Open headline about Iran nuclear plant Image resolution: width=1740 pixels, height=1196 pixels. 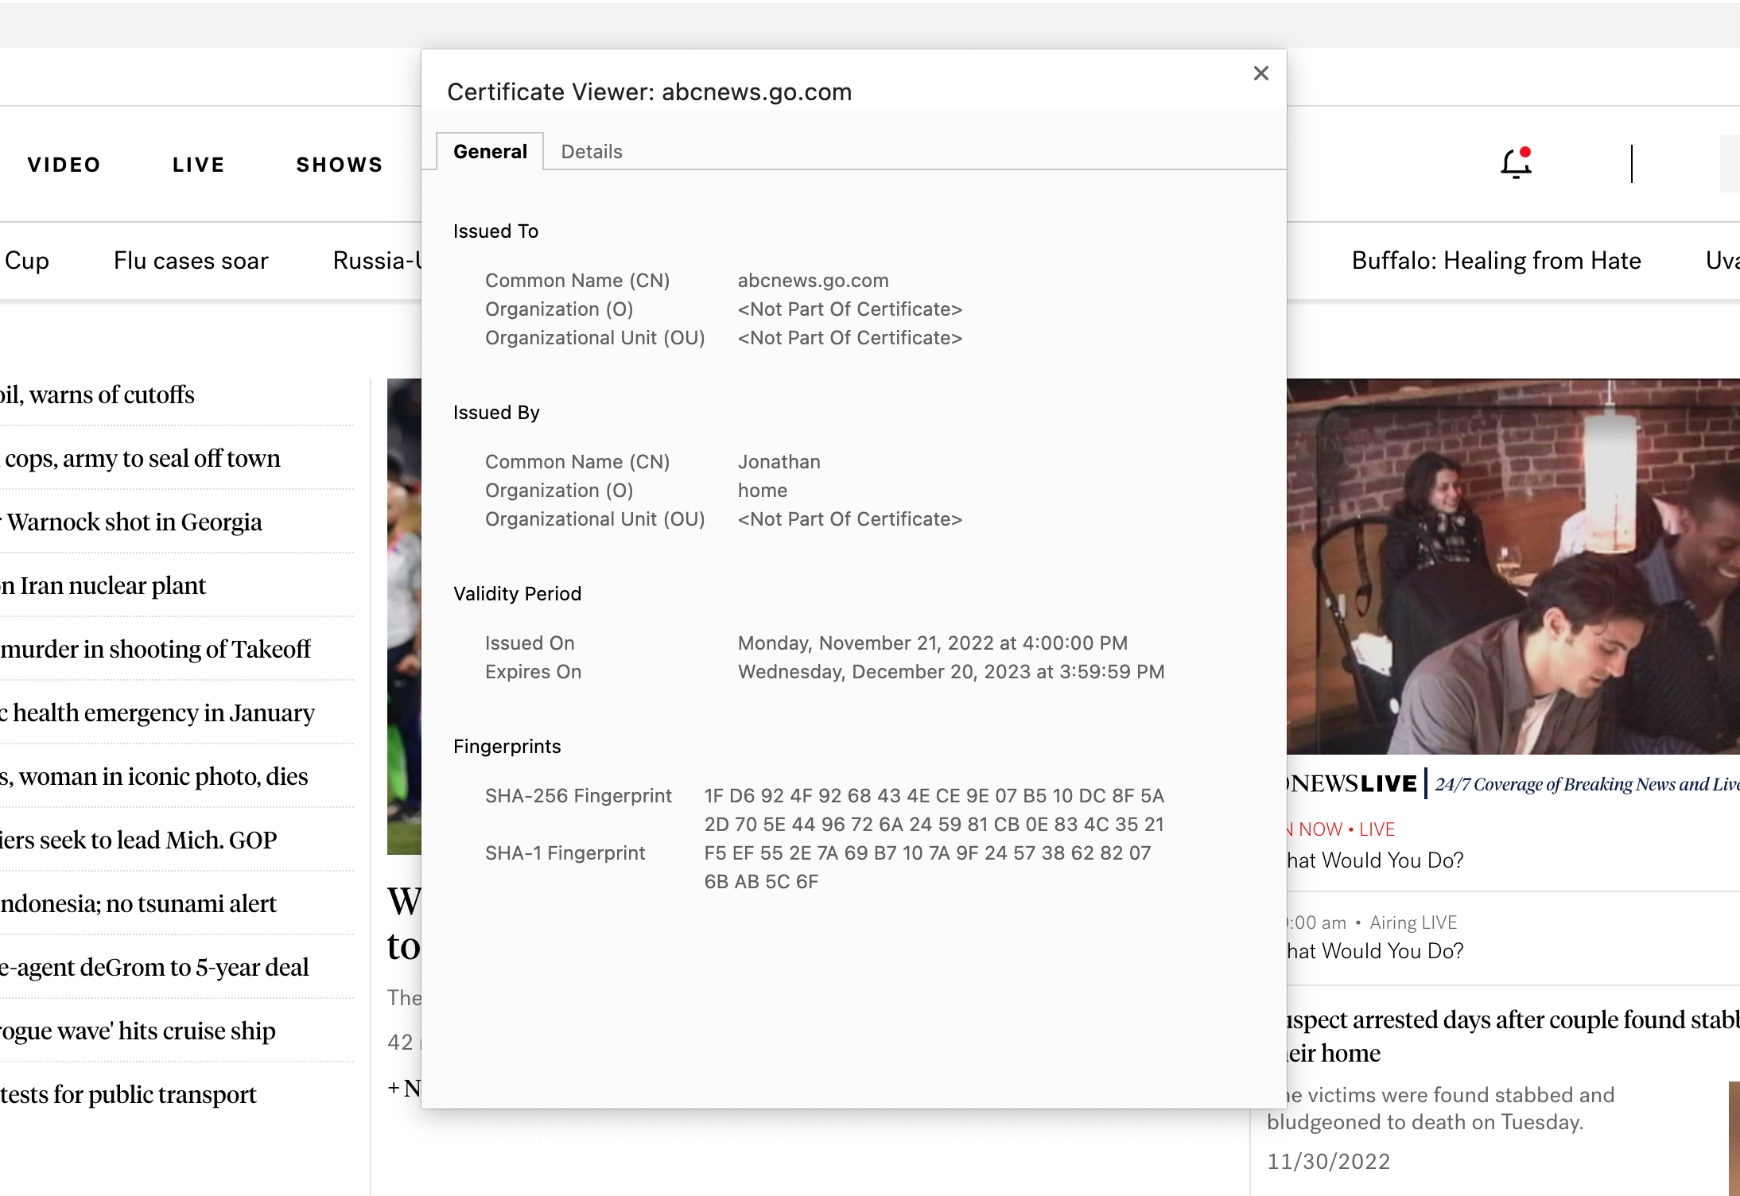[x=103, y=585]
